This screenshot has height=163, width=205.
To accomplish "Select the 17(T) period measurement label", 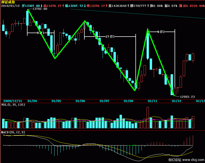I will (x=110, y=36).
